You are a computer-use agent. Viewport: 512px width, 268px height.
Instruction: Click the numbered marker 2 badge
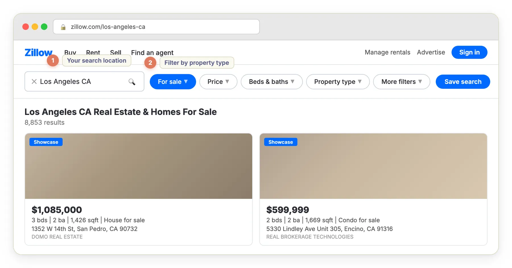150,63
